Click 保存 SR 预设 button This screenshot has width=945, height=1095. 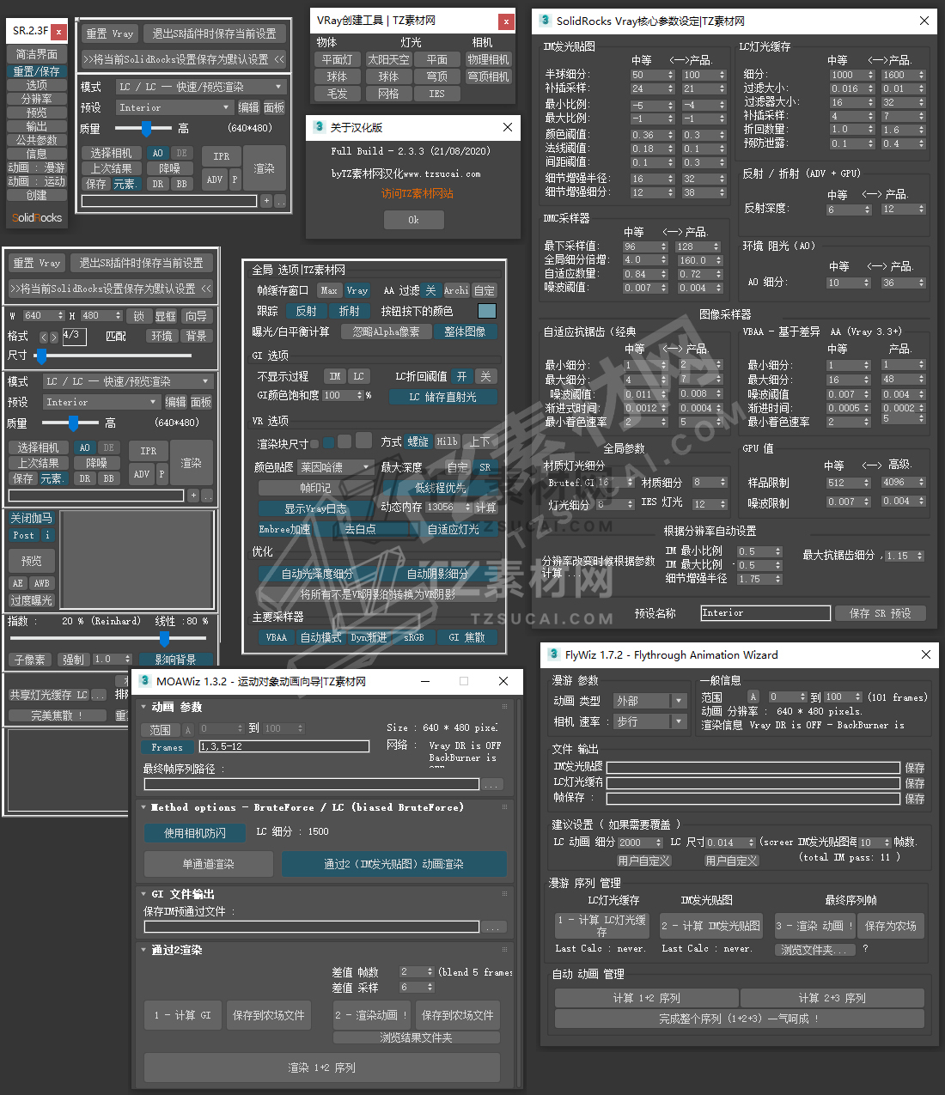(880, 613)
